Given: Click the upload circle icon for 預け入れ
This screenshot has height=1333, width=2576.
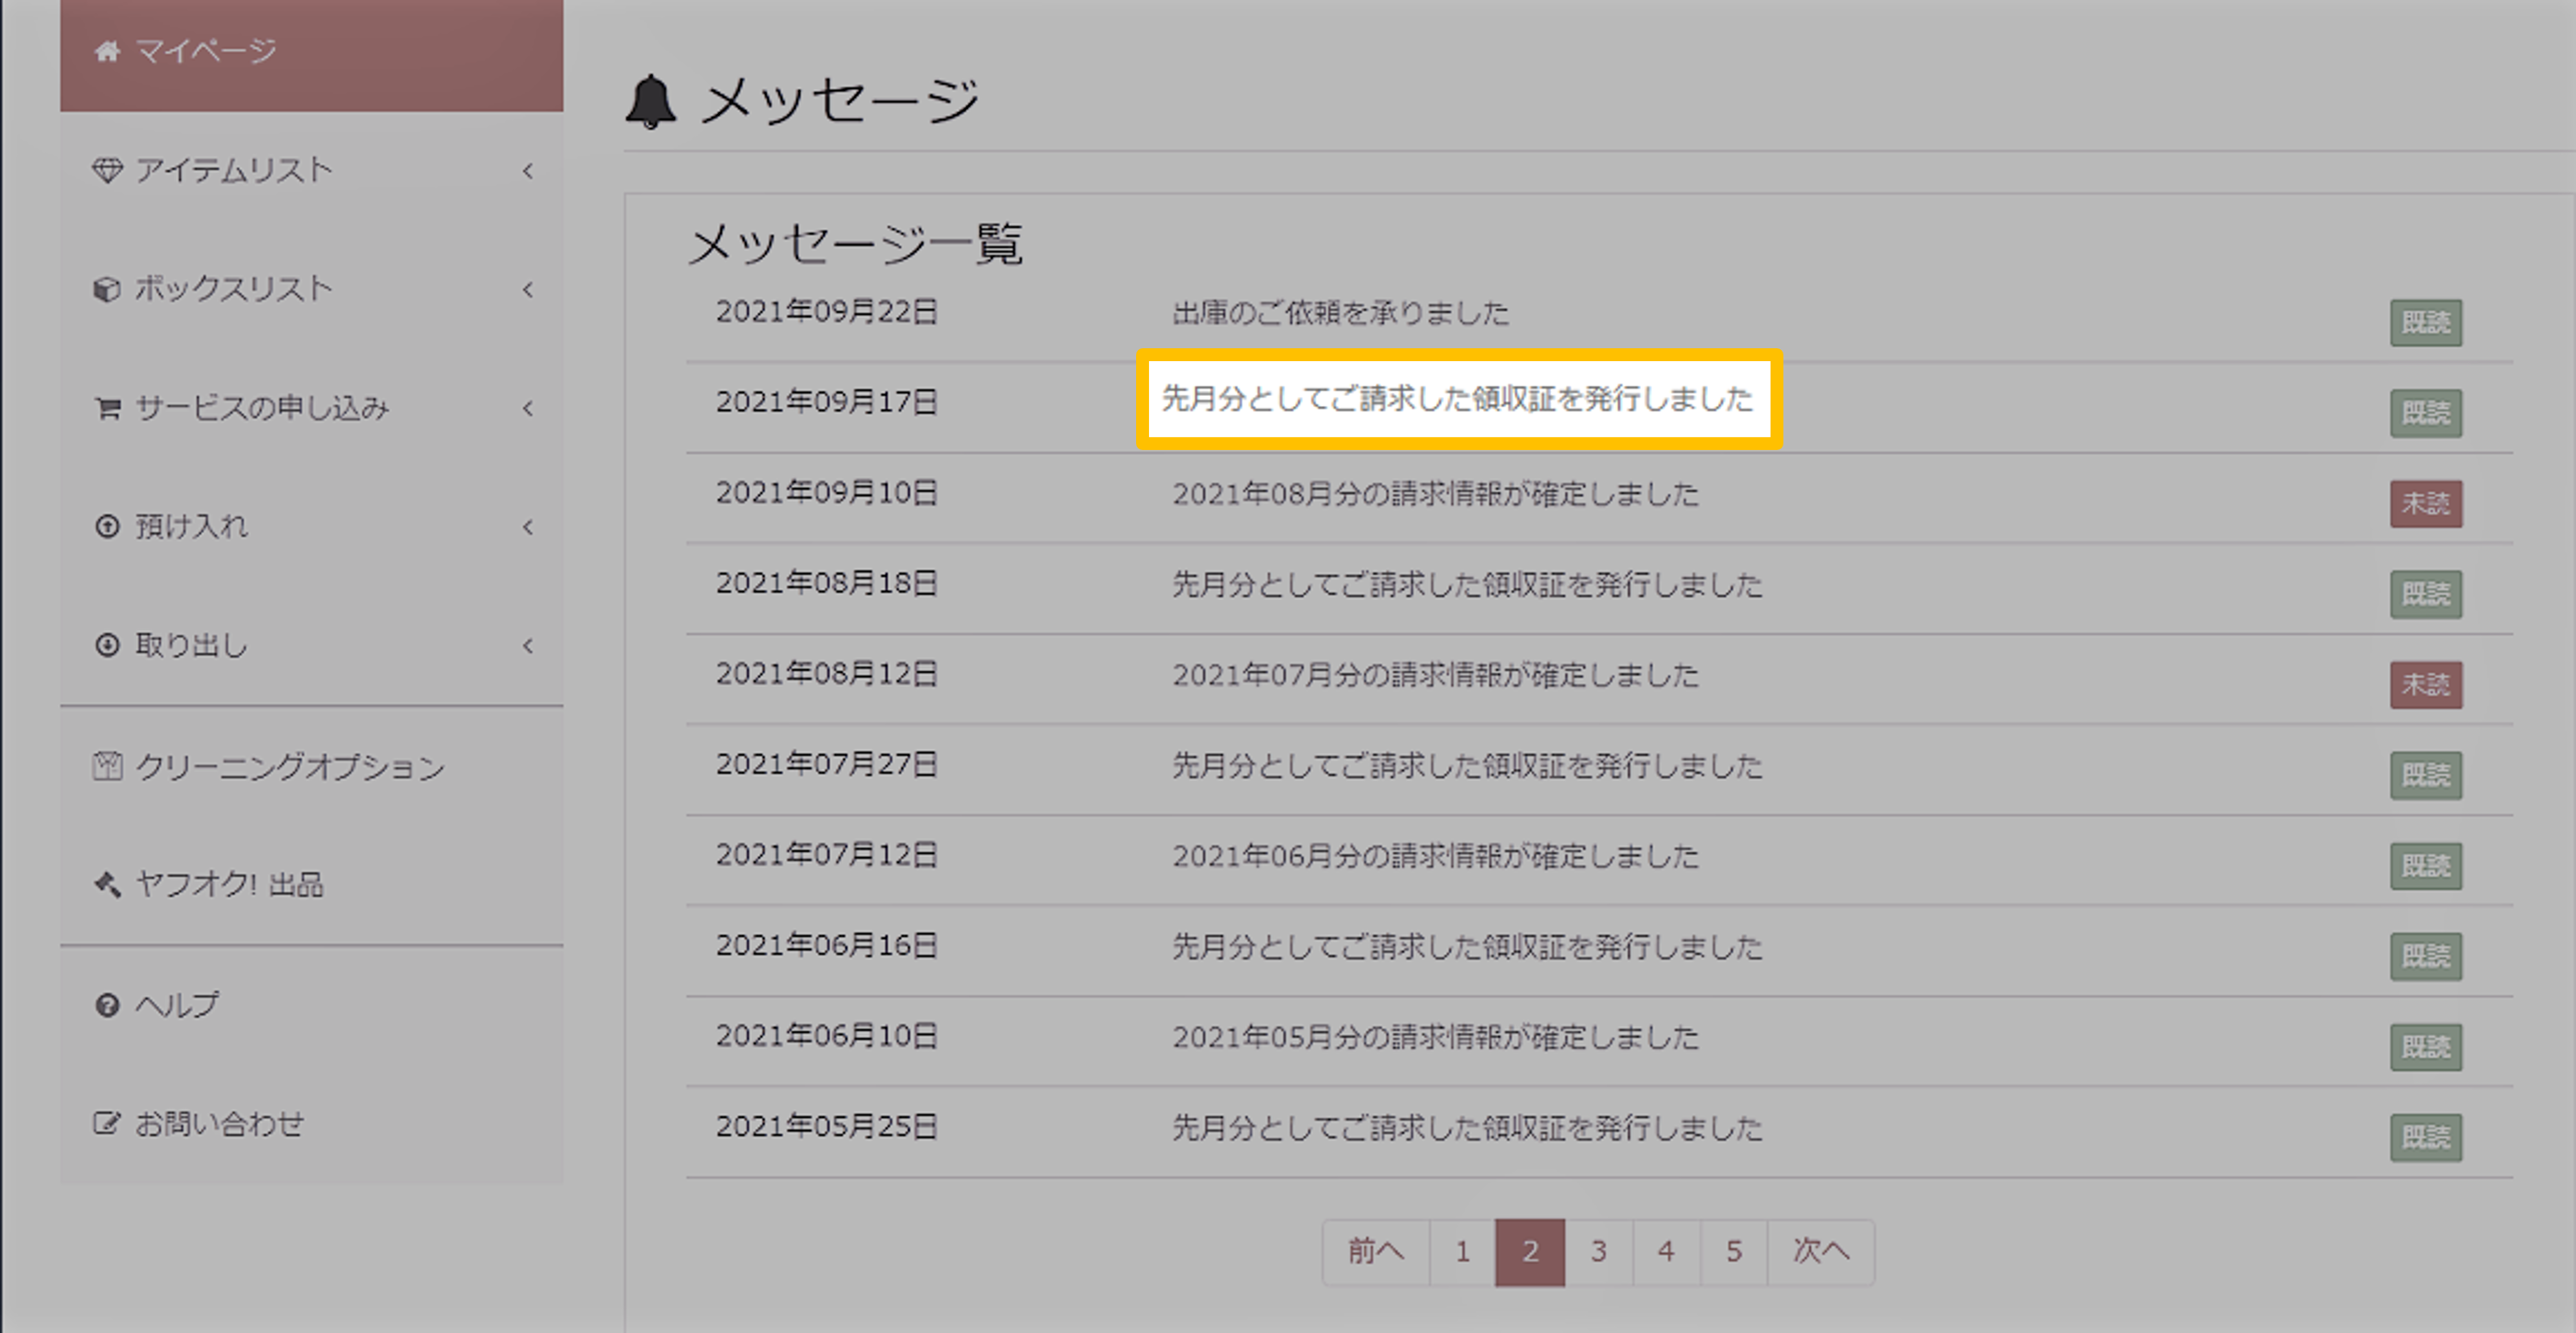Looking at the screenshot, I should click(107, 526).
